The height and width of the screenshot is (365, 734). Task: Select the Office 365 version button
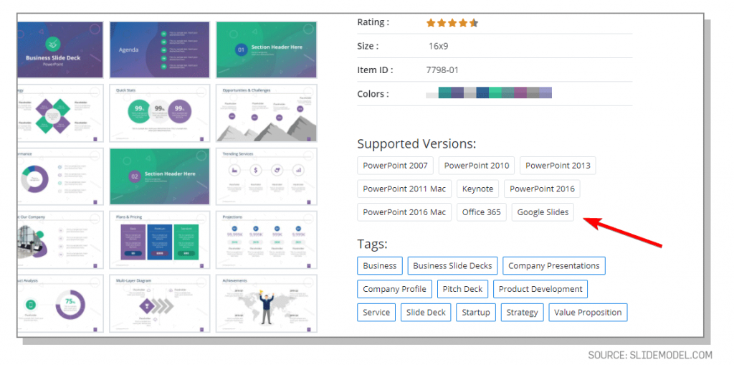coord(482,212)
